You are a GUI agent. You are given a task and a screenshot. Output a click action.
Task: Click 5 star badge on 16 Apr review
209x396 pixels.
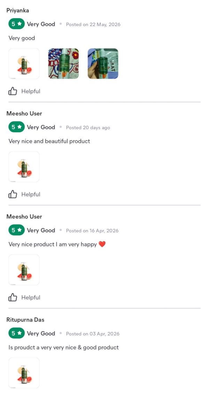coord(16,230)
